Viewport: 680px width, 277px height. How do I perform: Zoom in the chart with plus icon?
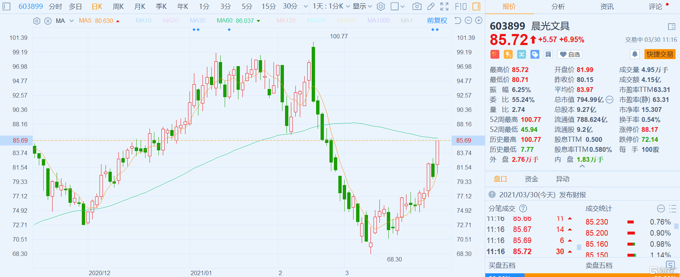[479, 21]
